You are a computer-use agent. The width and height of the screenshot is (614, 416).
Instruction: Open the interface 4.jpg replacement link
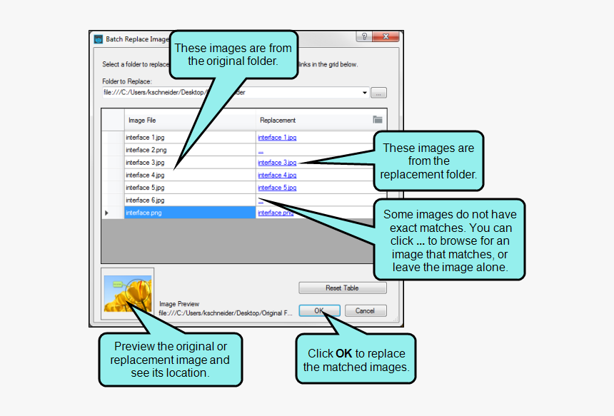277,175
